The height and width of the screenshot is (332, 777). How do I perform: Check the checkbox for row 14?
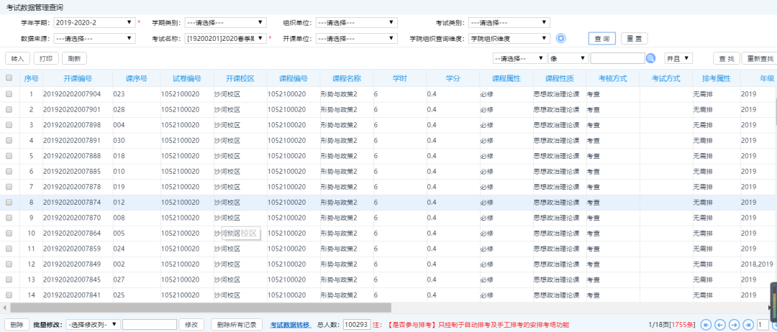(x=9, y=295)
